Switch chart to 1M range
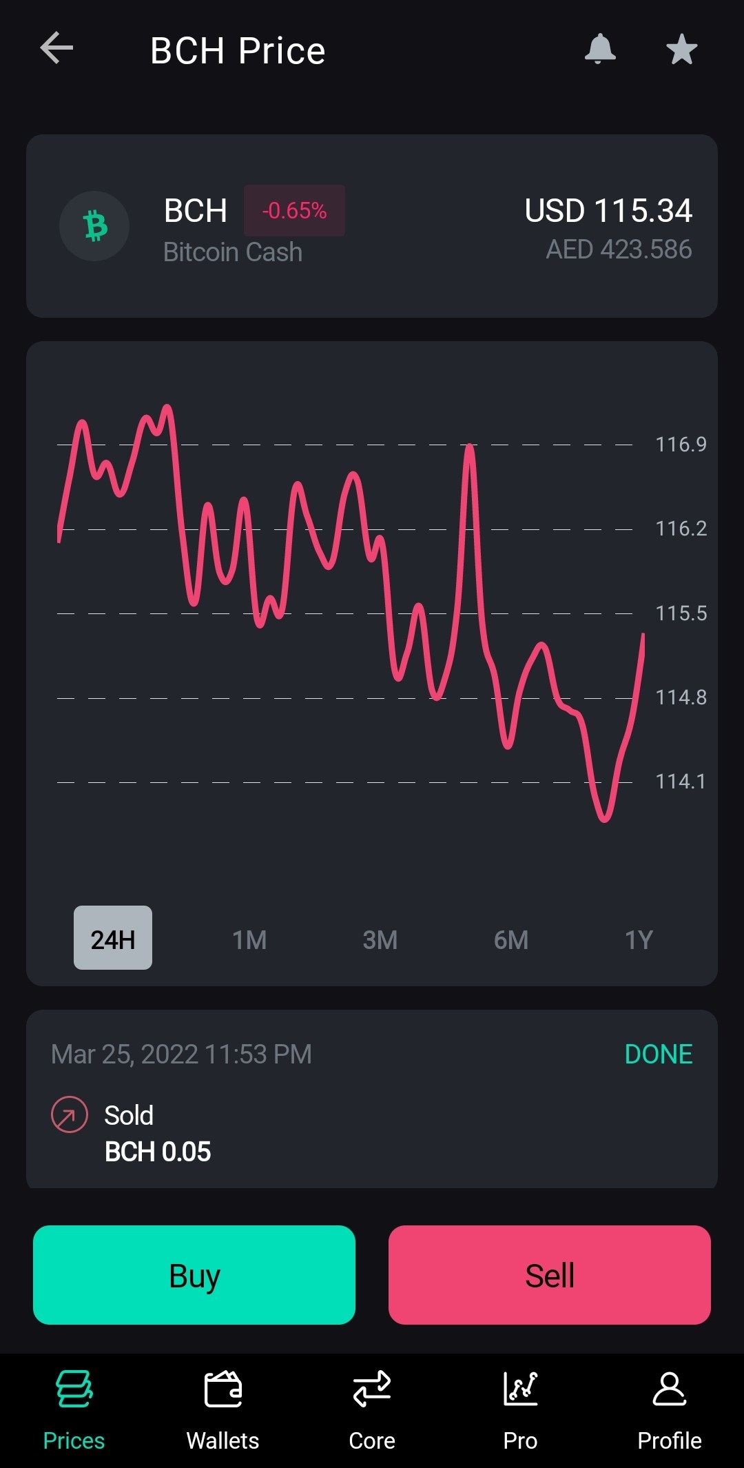 pos(249,939)
